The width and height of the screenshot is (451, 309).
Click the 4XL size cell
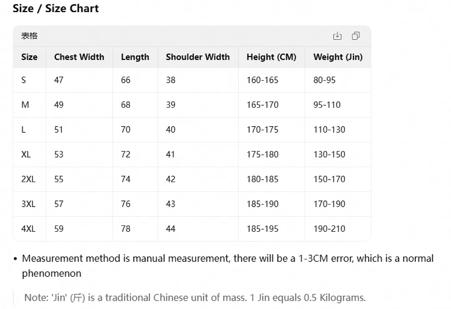pyautogui.click(x=29, y=229)
